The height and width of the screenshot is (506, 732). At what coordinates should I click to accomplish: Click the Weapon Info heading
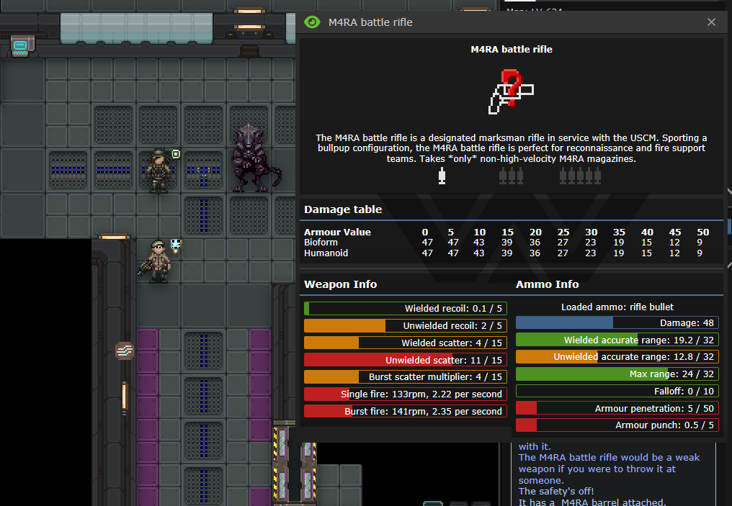340,284
